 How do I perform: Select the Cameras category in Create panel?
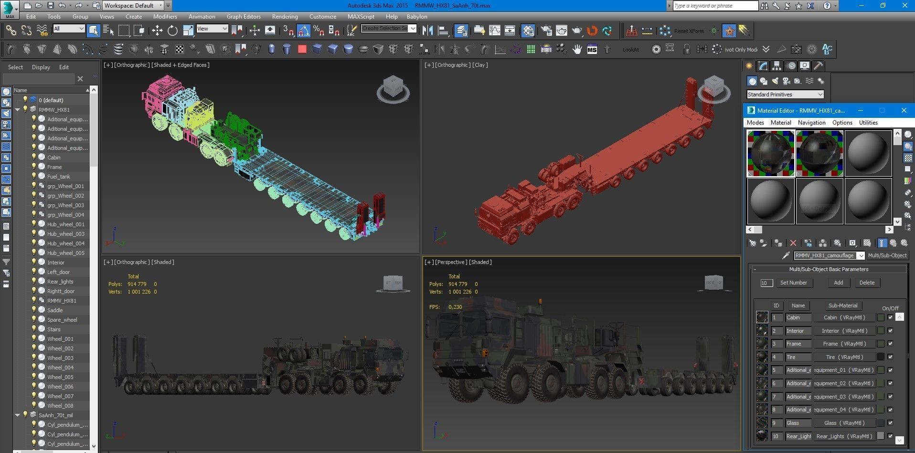point(786,81)
